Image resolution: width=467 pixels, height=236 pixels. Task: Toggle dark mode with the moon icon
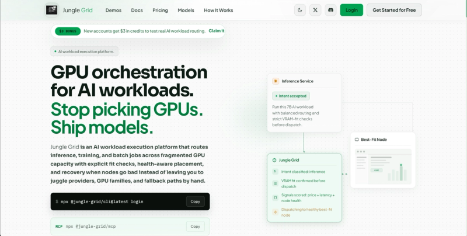300,10
